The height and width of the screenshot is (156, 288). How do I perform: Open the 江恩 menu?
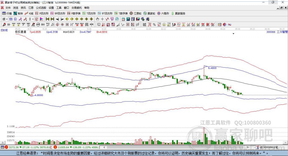point(31,8)
